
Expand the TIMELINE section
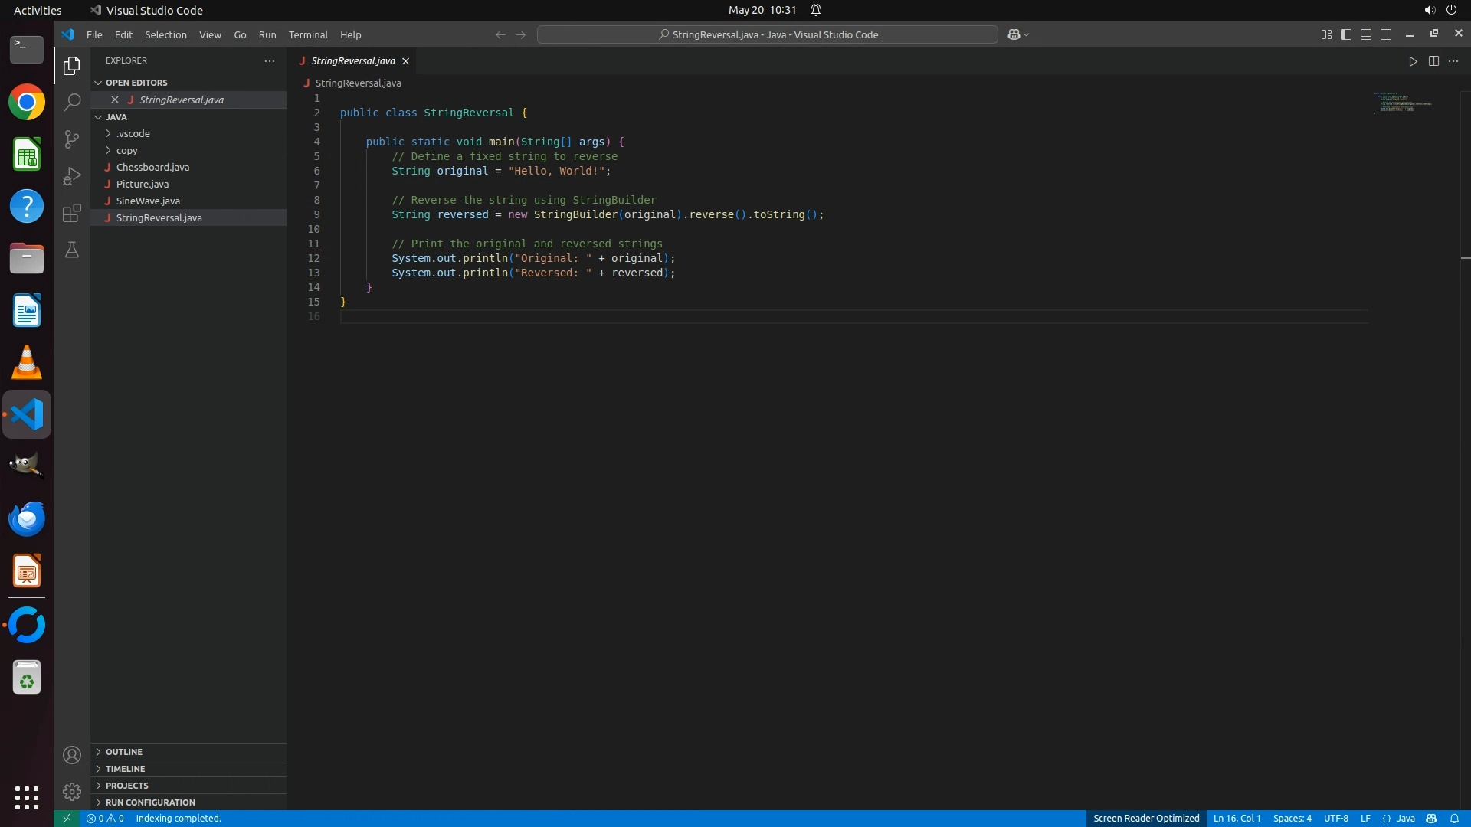125,769
